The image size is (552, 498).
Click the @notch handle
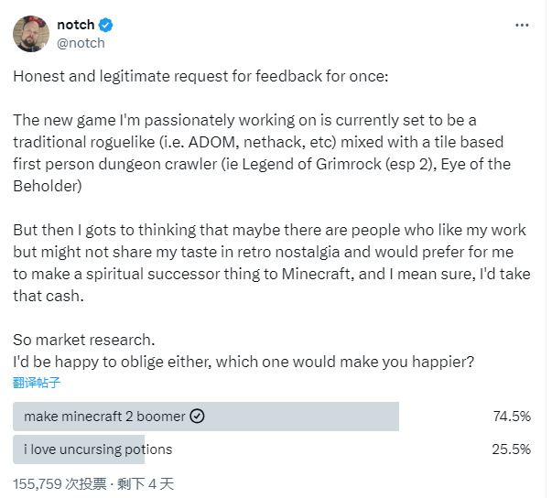click(x=81, y=43)
